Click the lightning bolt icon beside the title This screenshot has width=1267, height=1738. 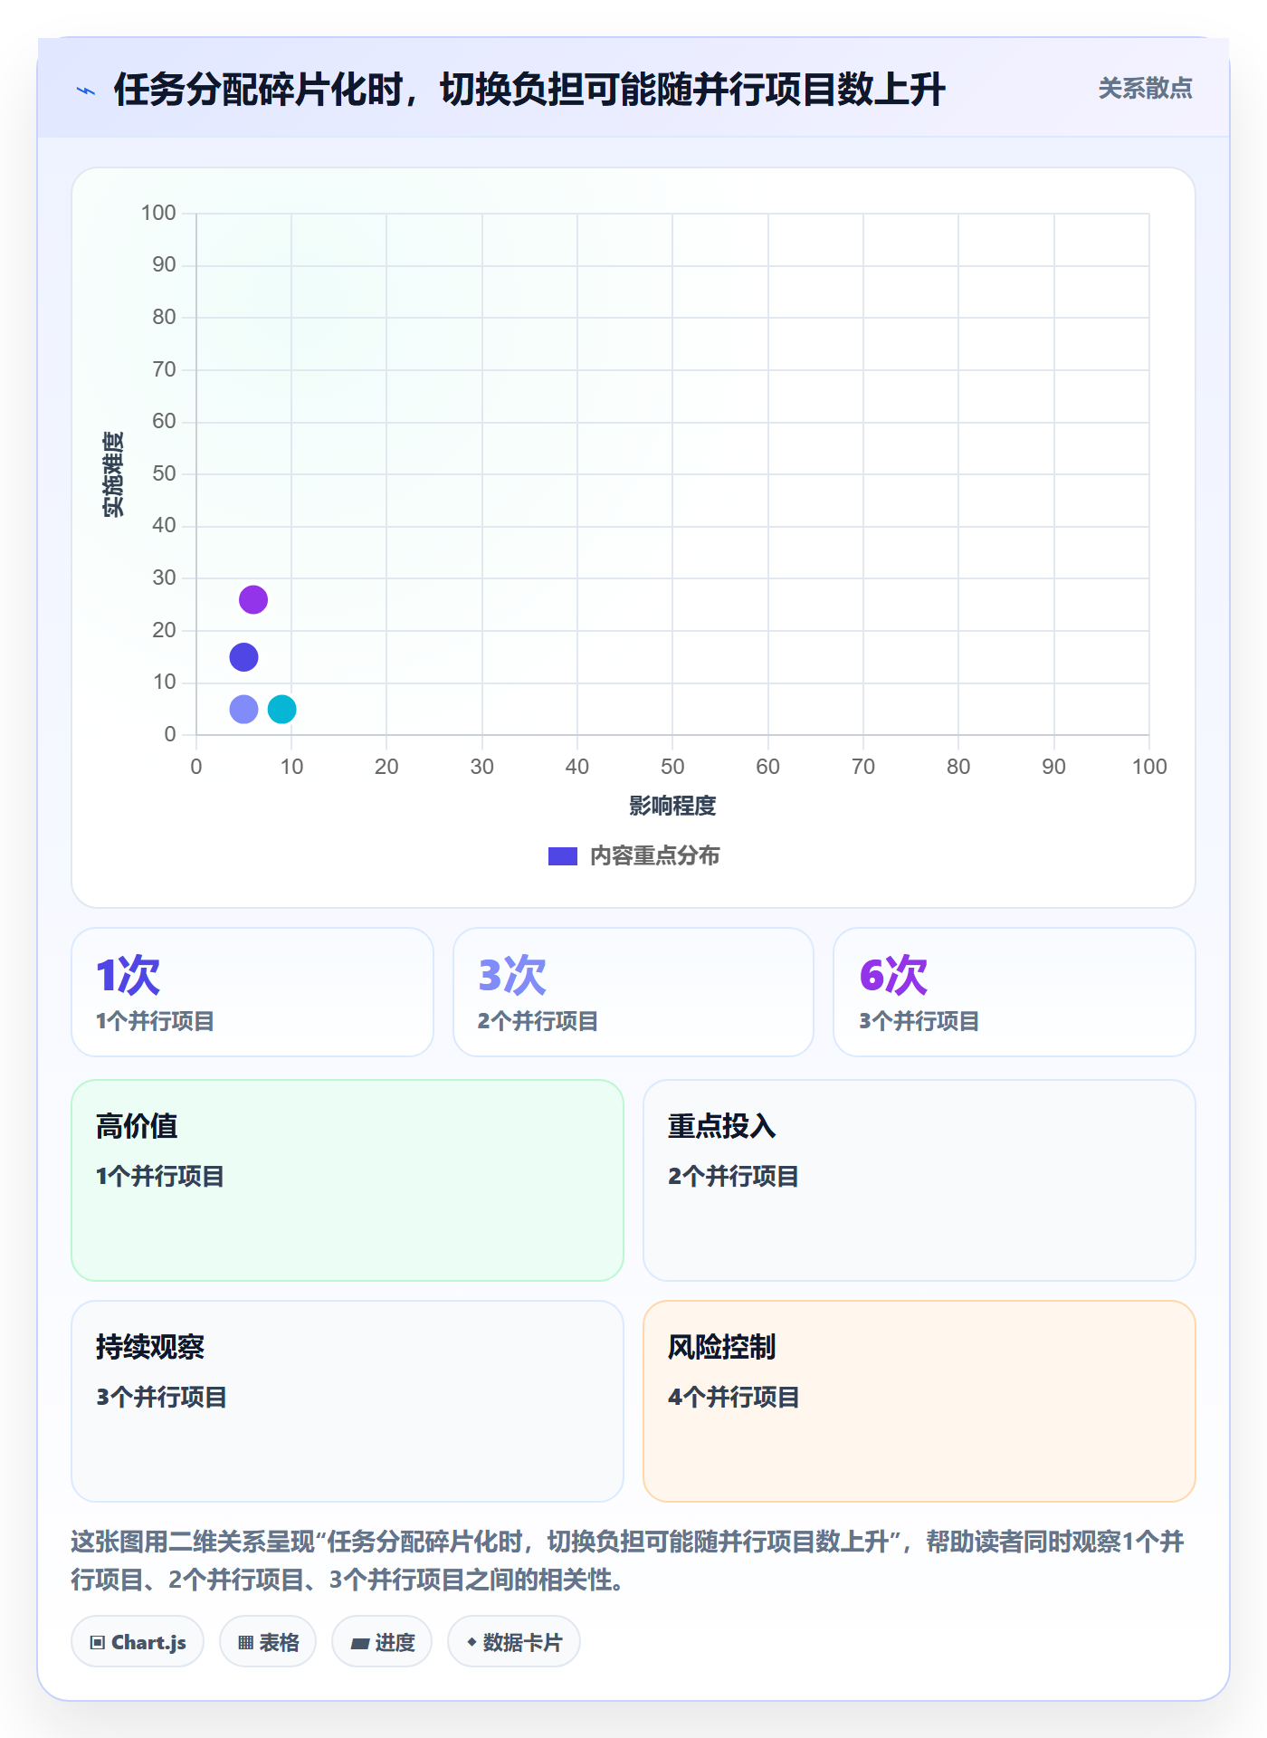click(86, 91)
